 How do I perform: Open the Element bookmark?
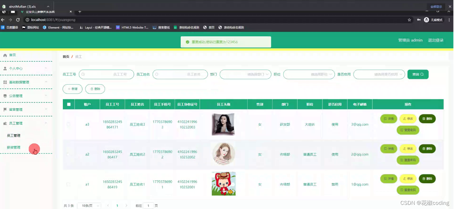pyautogui.click(x=58, y=28)
